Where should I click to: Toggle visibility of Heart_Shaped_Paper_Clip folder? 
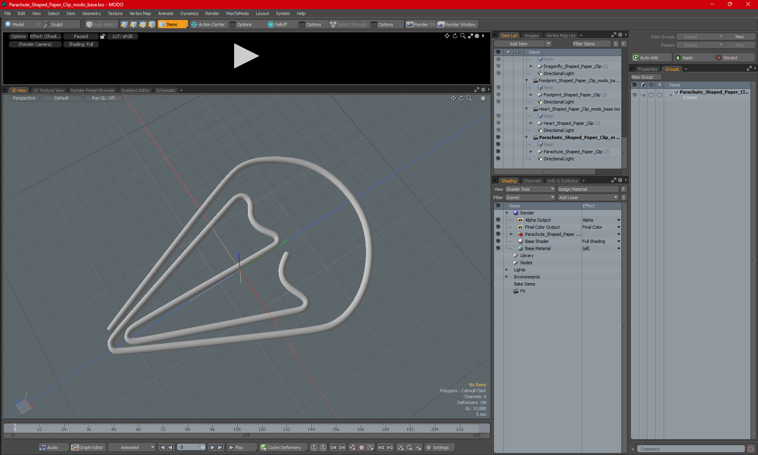498,123
